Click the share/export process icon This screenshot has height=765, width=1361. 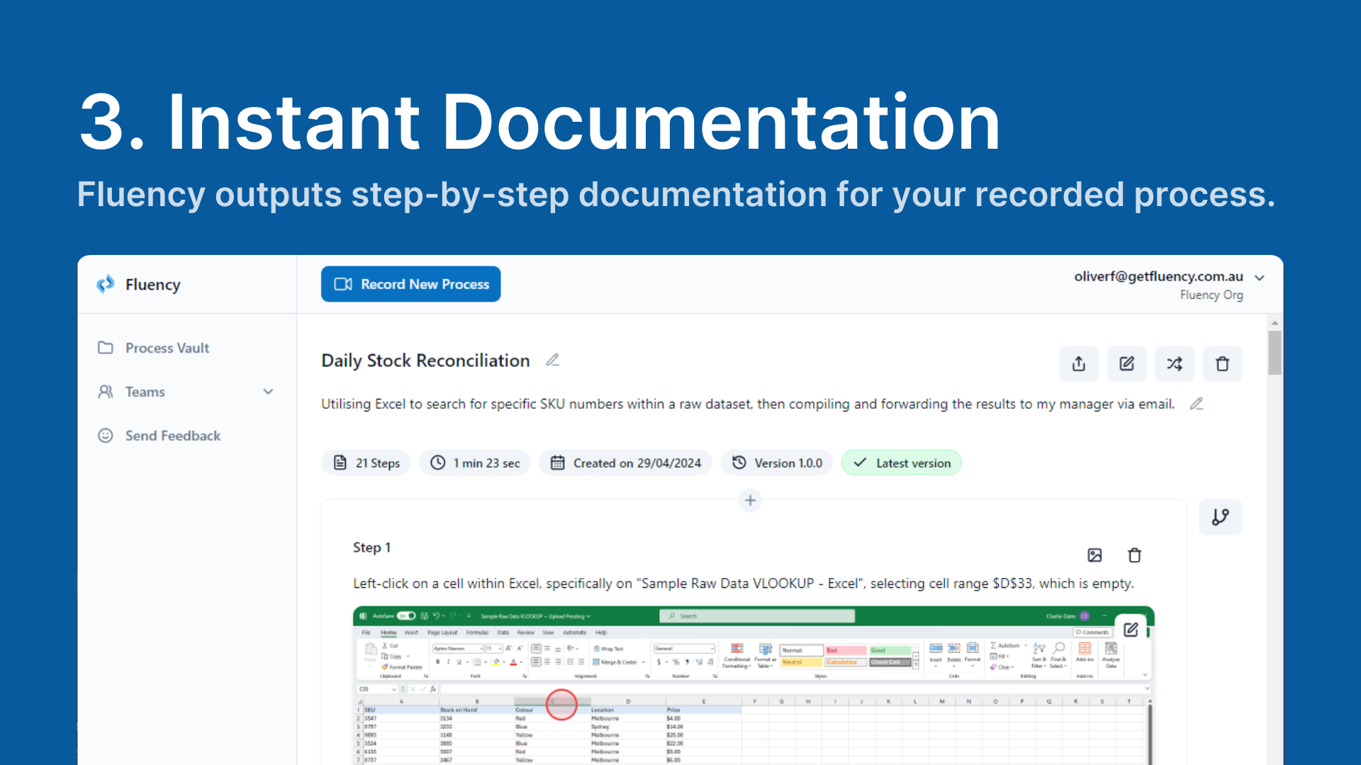1078,364
